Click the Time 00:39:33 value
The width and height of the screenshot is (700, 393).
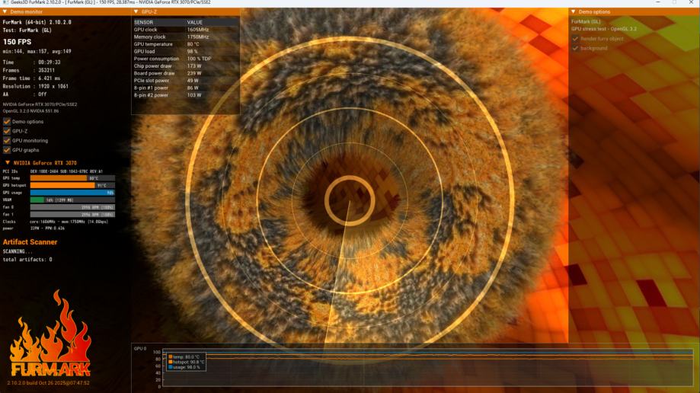click(49, 62)
